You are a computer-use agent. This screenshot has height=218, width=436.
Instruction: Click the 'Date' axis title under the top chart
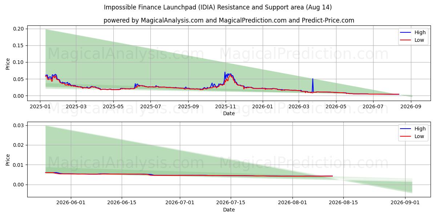click(x=229, y=113)
